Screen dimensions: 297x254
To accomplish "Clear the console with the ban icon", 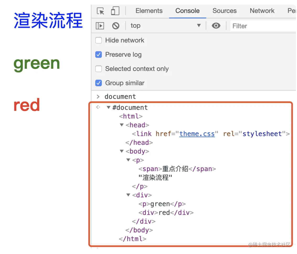I will click(115, 26).
